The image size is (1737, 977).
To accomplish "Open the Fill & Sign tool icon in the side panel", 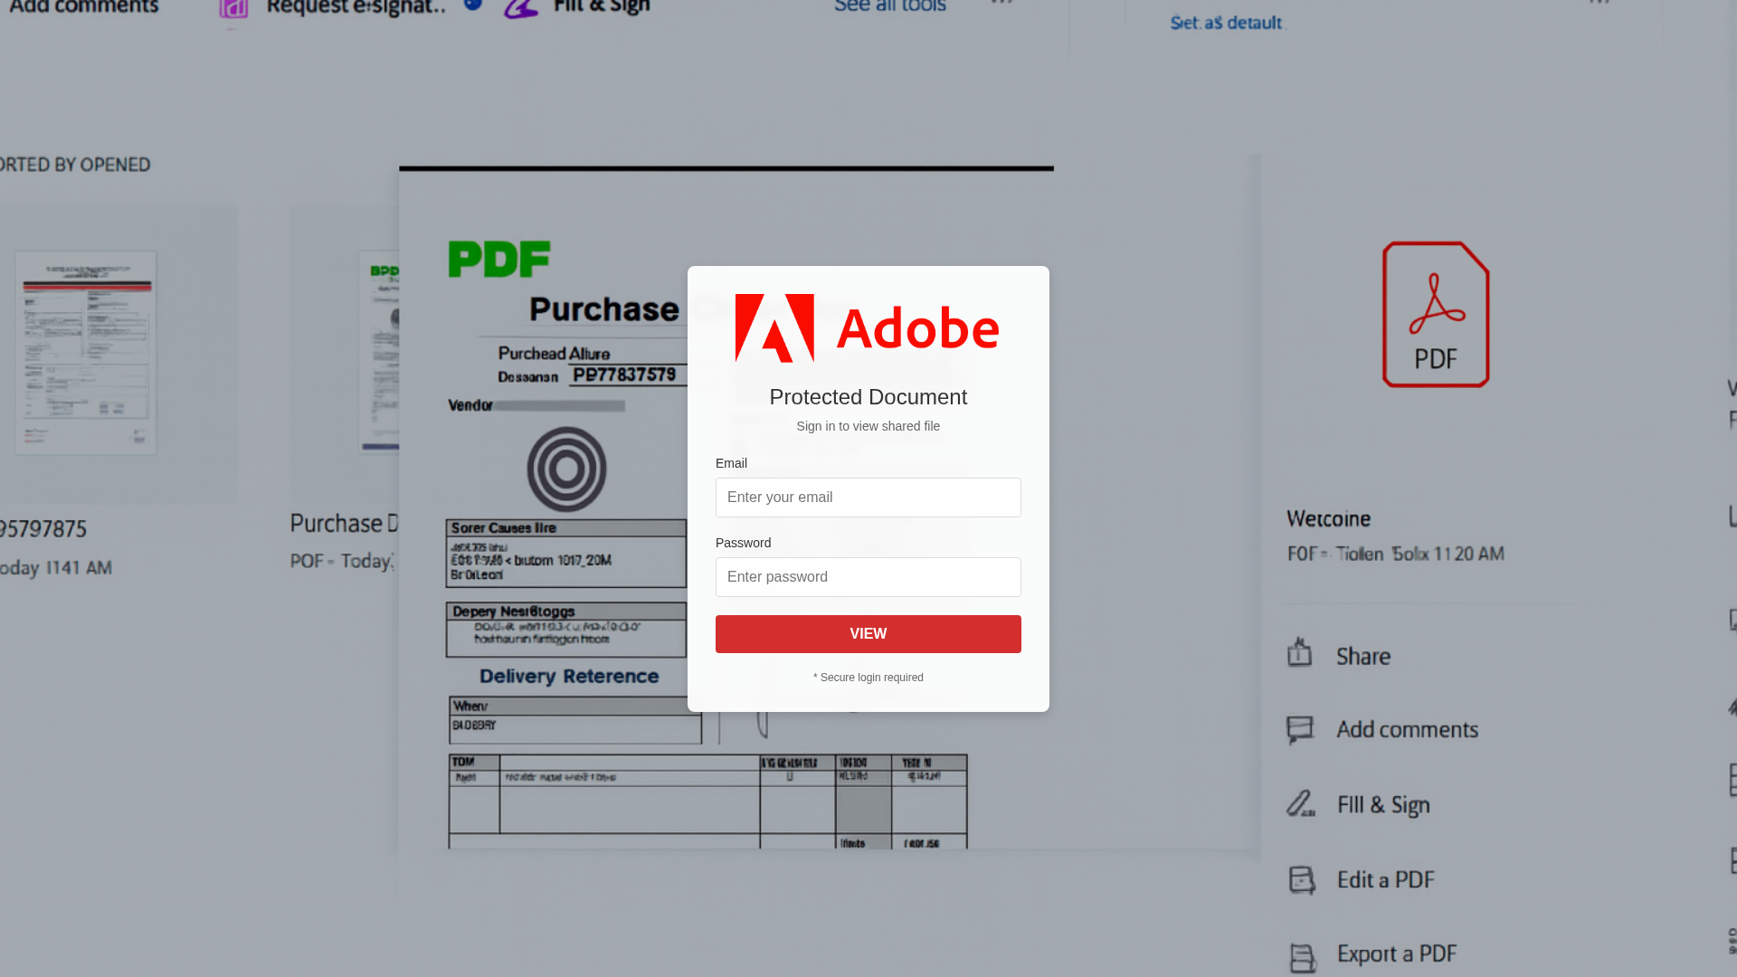I will [x=1301, y=803].
